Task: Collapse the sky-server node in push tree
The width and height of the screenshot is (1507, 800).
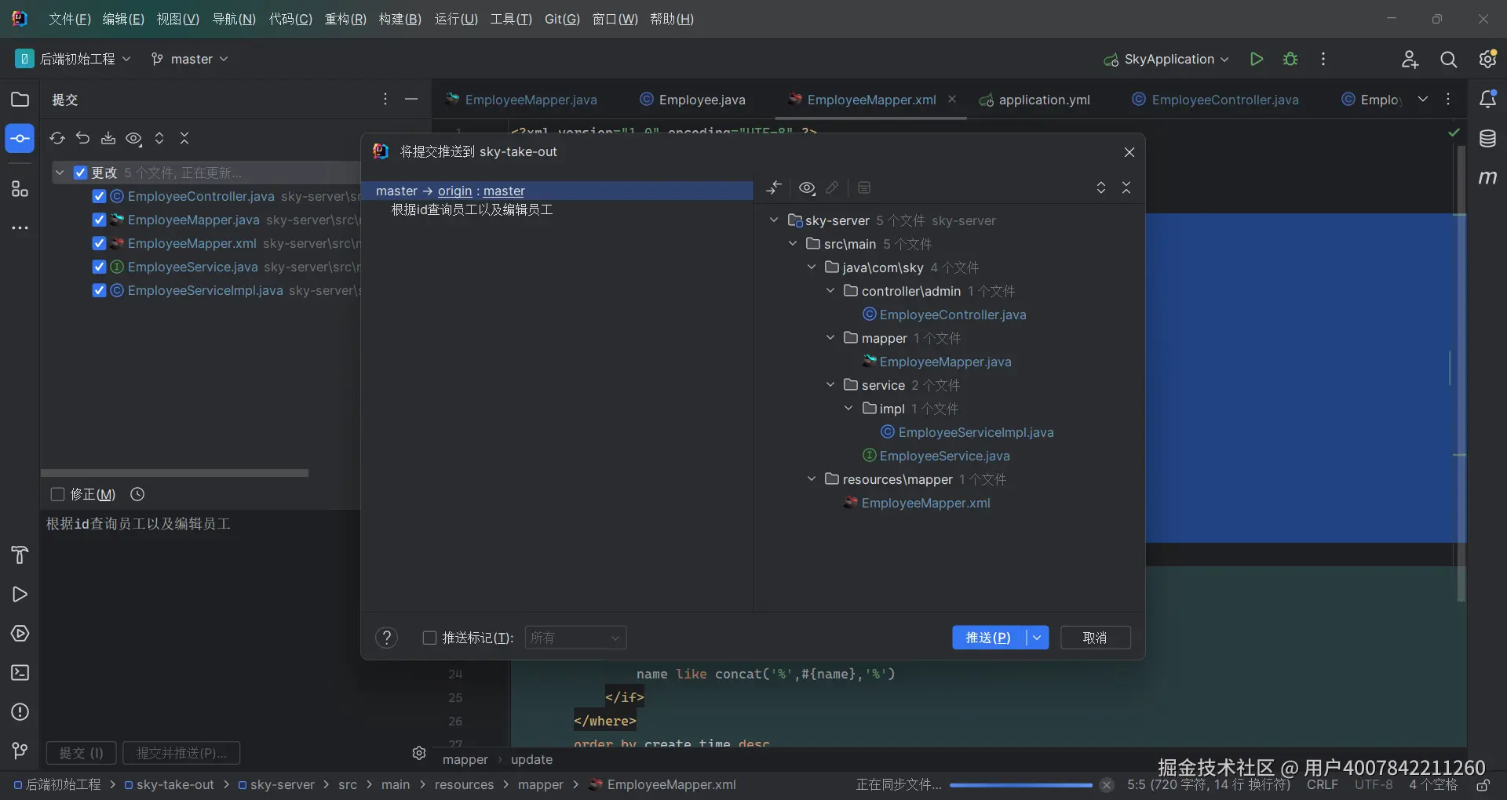Action: coord(774,220)
